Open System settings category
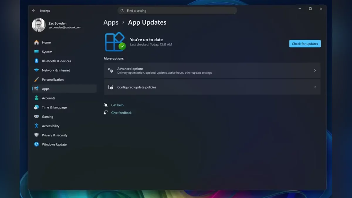This screenshot has width=352, height=198. 64,52
